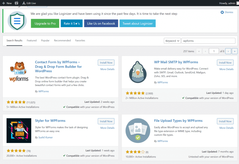Open WP Mail SMTP by WPForms title link

(176, 62)
